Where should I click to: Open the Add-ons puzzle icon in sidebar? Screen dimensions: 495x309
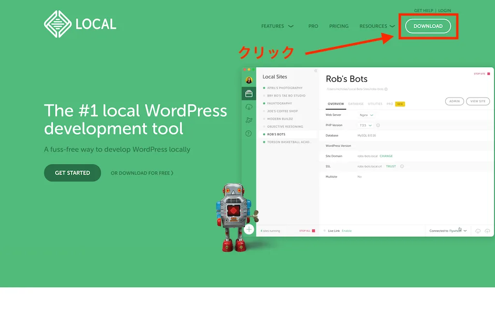[249, 120]
